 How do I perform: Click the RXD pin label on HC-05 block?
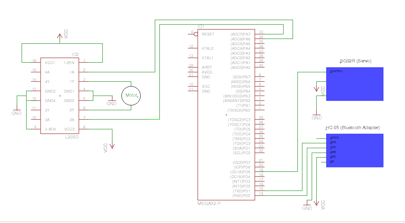[x=333, y=142]
